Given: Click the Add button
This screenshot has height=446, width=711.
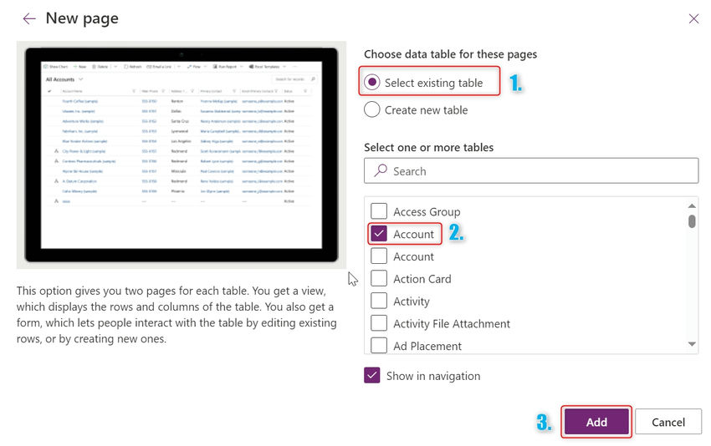Looking at the screenshot, I should pyautogui.click(x=596, y=422).
